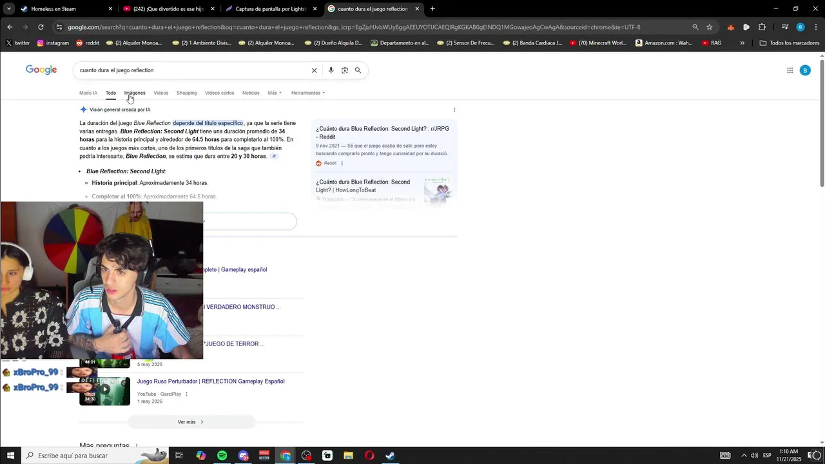This screenshot has height=464, width=825.
Task: Play the 34:30 REFLECTION video thumbnail
Action: (104, 391)
